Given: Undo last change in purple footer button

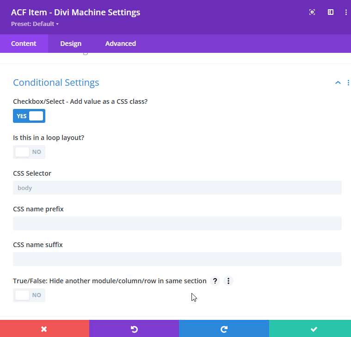Looking at the screenshot, I should tap(134, 329).
